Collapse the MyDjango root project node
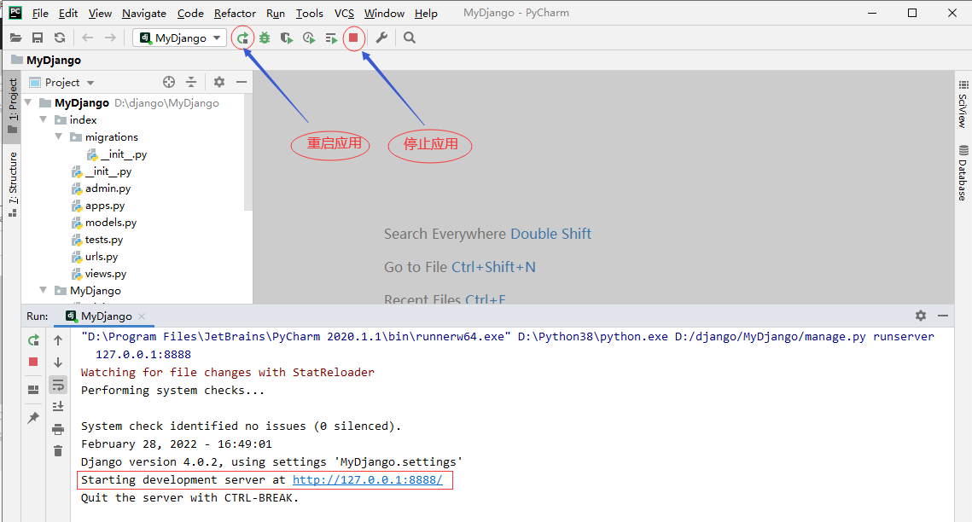This screenshot has width=972, height=522. [28, 102]
